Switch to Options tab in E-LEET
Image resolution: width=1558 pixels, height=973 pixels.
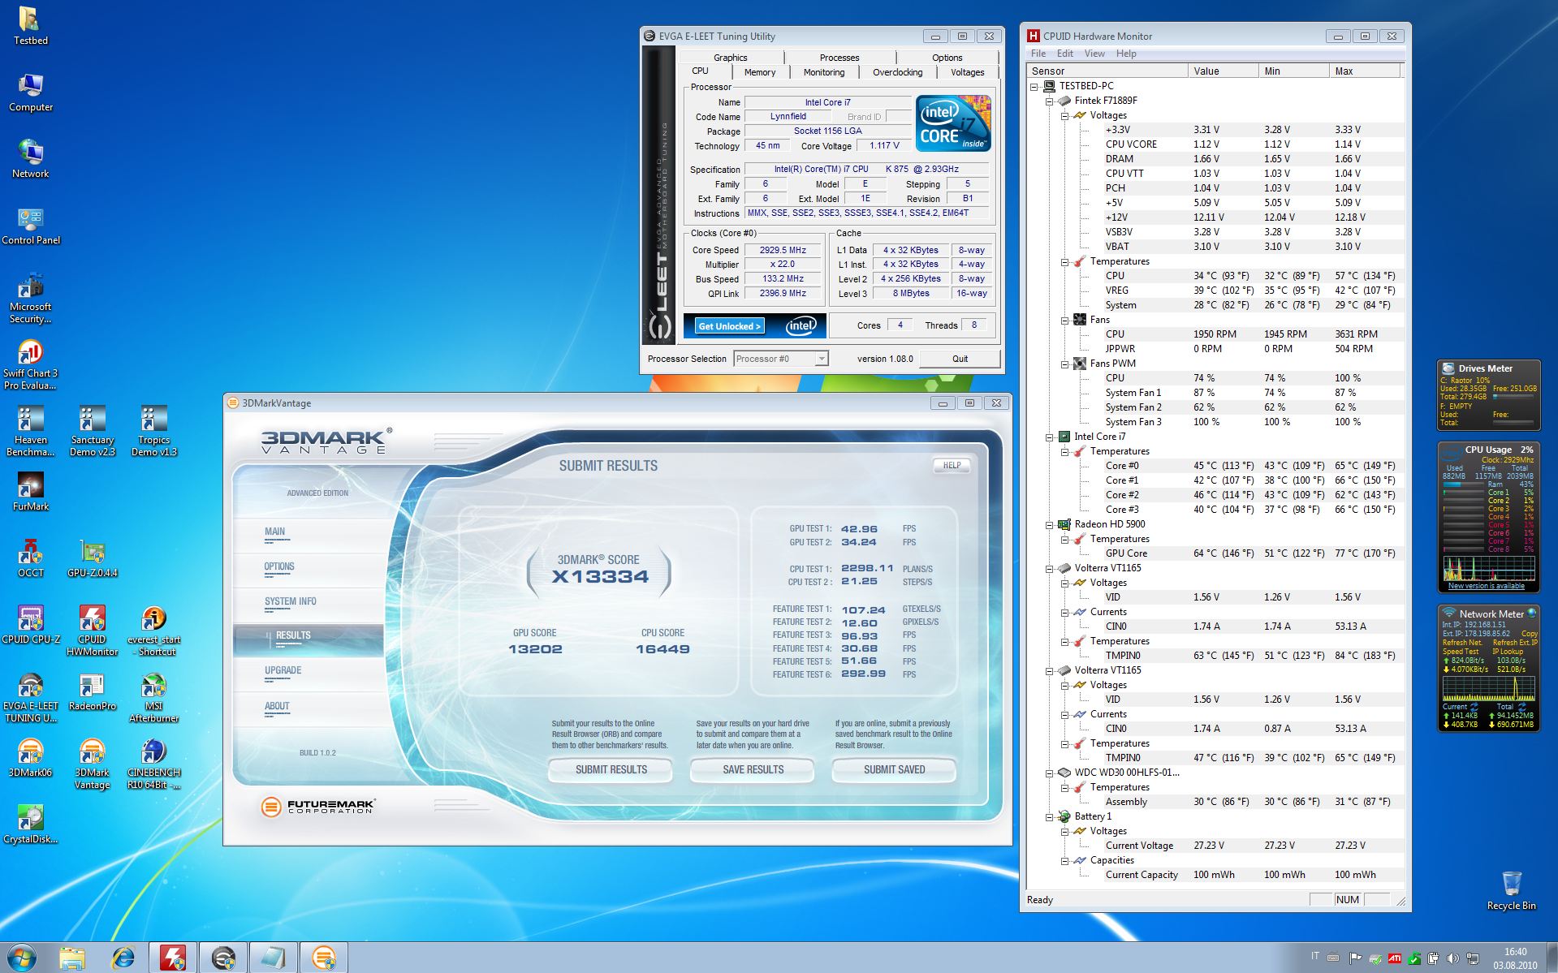click(947, 58)
